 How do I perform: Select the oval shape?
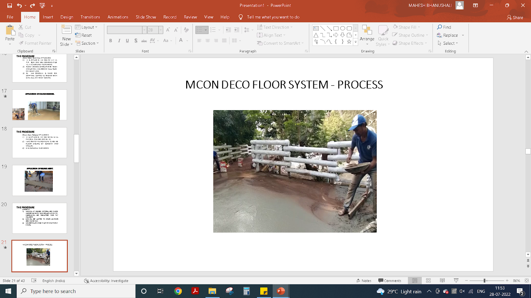click(342, 28)
